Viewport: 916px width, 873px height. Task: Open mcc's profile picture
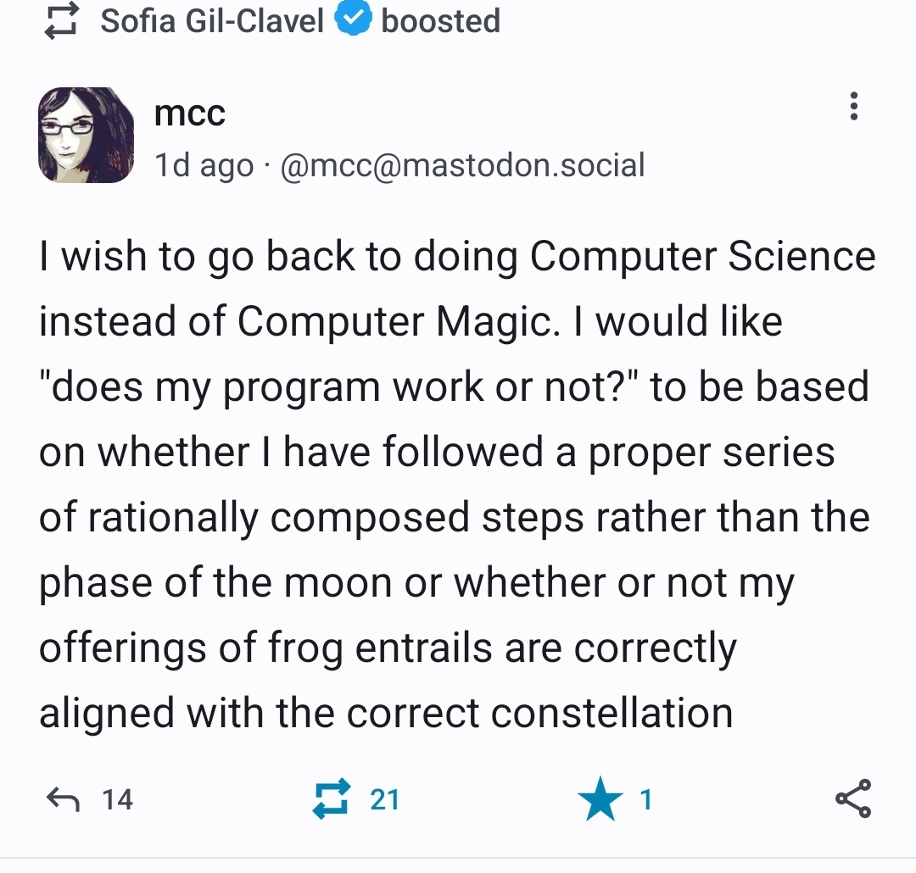pos(87,135)
